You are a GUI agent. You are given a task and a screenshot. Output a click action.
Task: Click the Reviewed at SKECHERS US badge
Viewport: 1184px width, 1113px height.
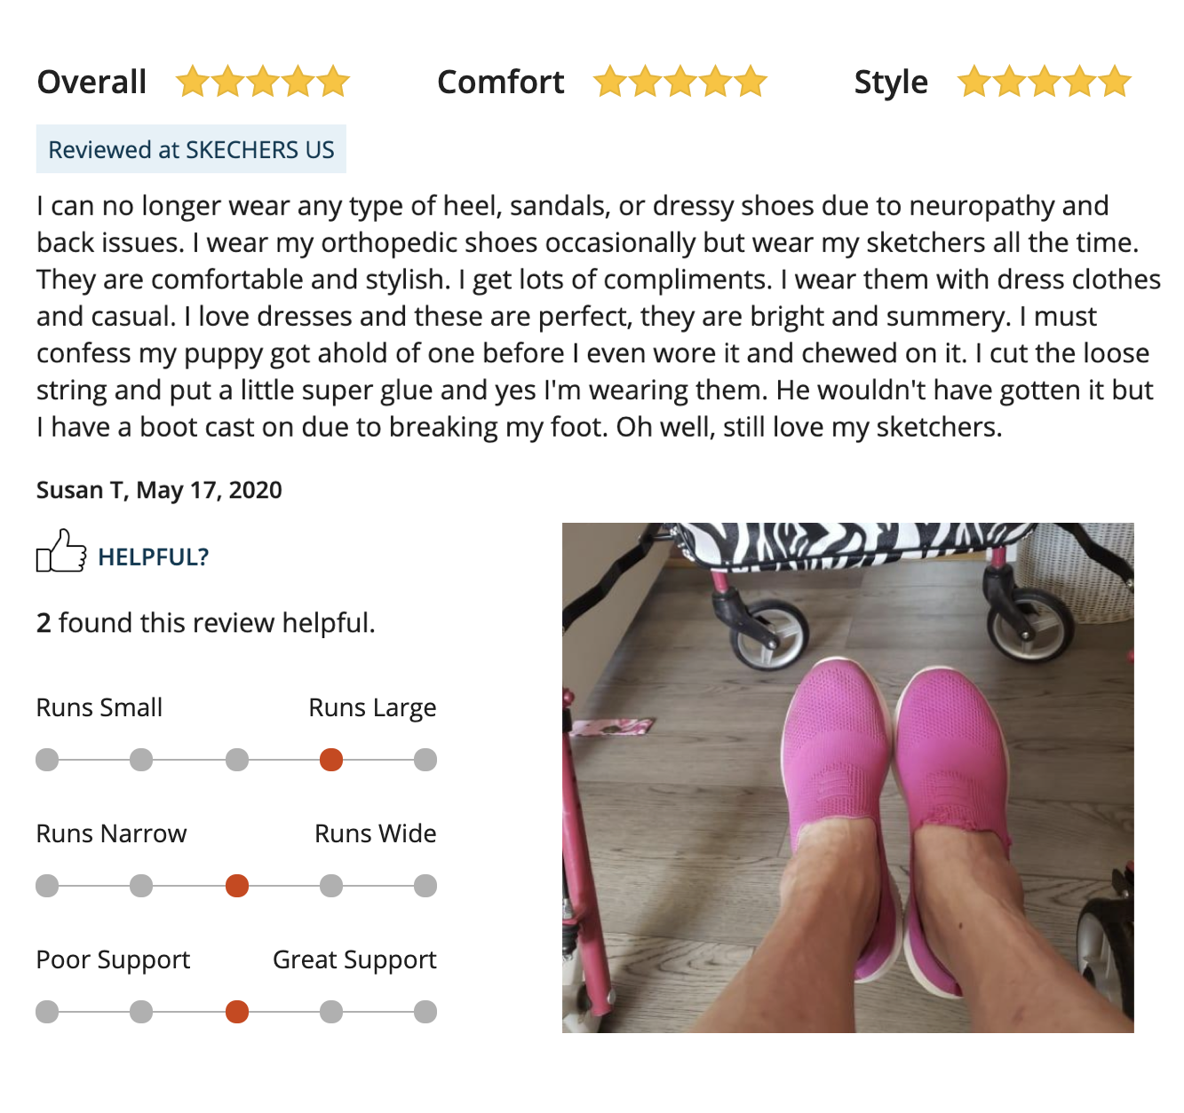pos(191,149)
